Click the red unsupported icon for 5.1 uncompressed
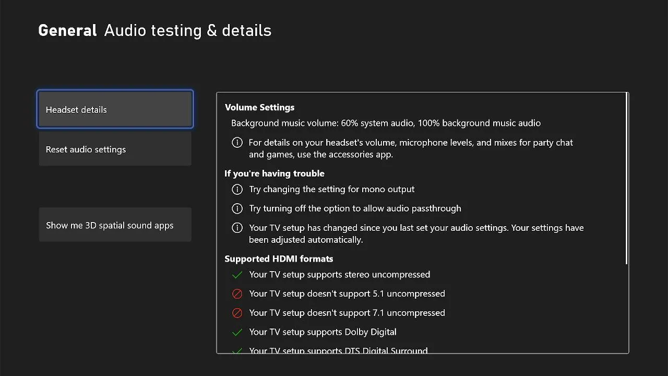The width and height of the screenshot is (668, 376). tap(237, 294)
